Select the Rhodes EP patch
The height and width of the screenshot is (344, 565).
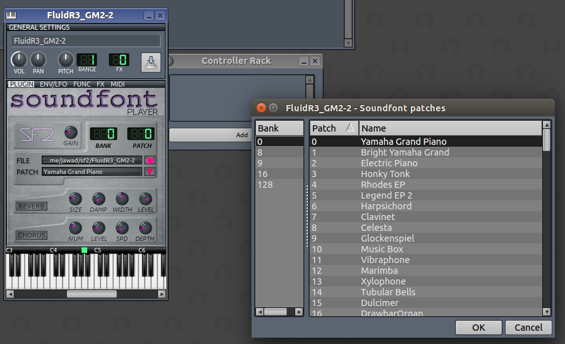click(x=426, y=185)
